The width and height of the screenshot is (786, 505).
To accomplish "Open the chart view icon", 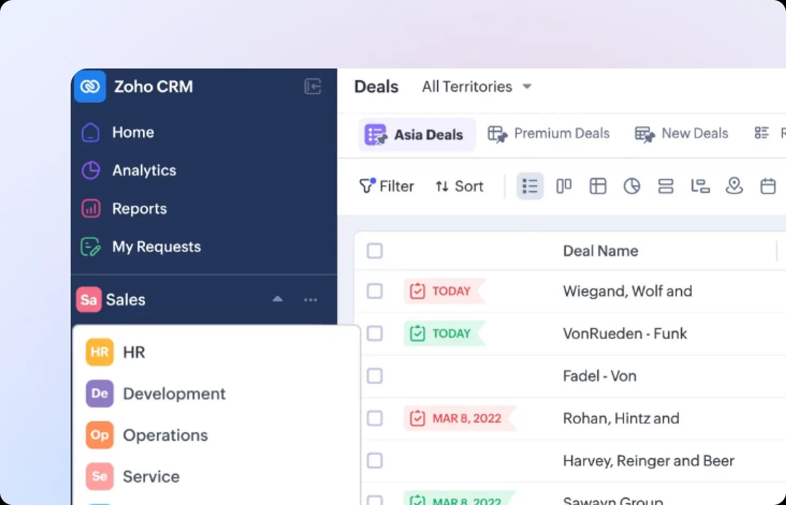I will pos(632,186).
